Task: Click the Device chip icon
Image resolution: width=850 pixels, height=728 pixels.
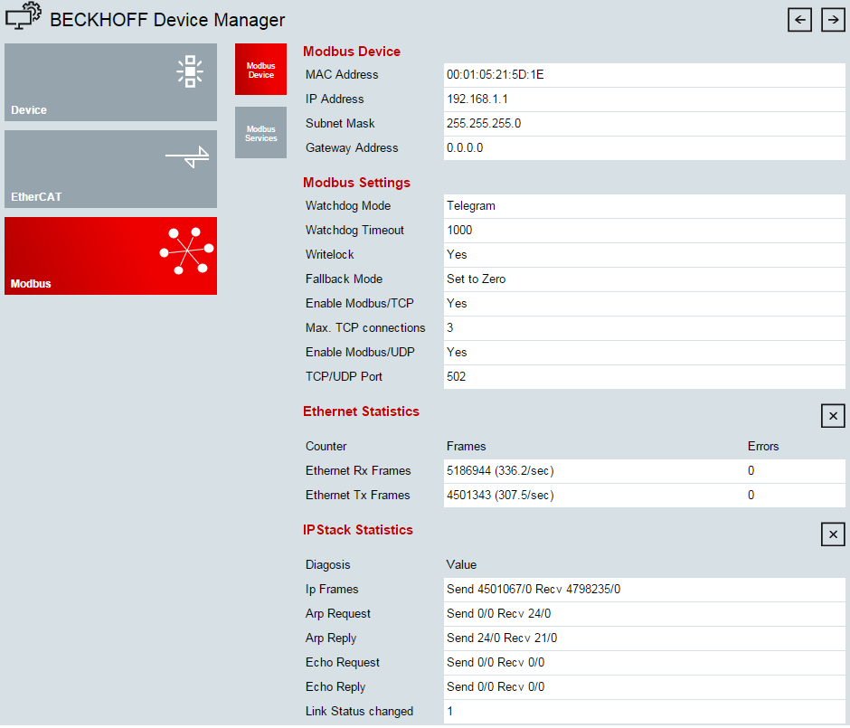Action: click(190, 71)
